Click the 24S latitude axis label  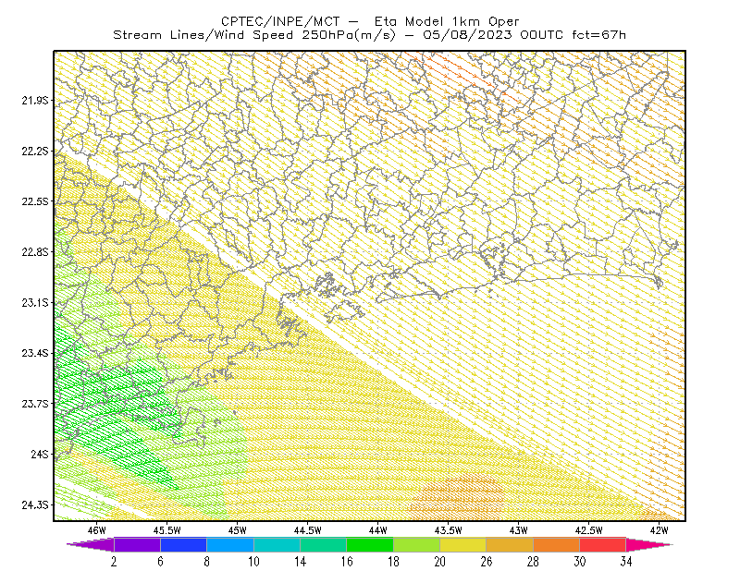(39, 454)
